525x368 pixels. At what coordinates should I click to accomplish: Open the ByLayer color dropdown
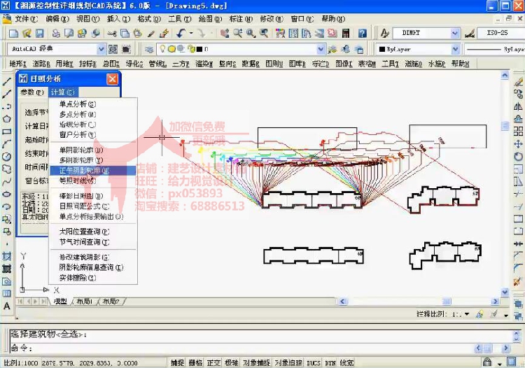(455, 49)
